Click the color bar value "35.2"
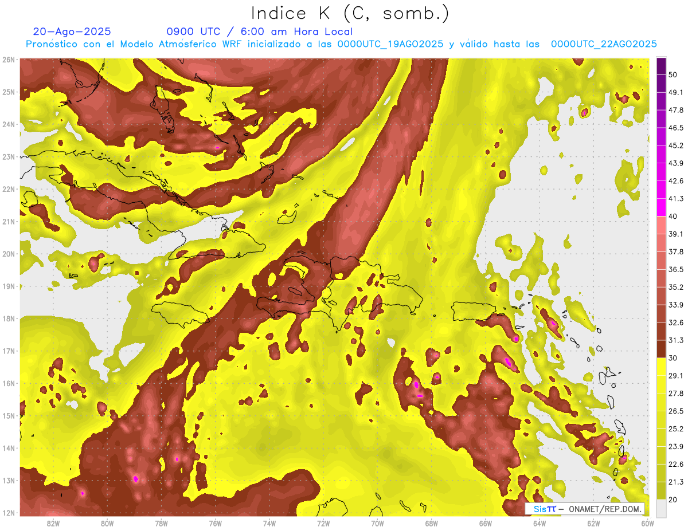This screenshot has height=531, width=688. click(676, 287)
